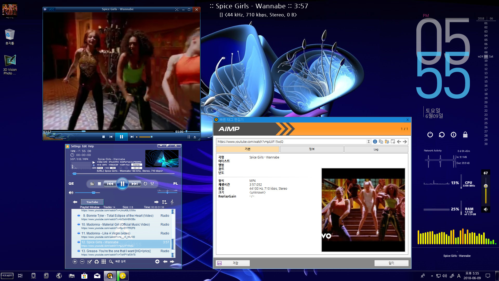
Task: Go to next file arrow in tag editor
Action: [405, 142]
